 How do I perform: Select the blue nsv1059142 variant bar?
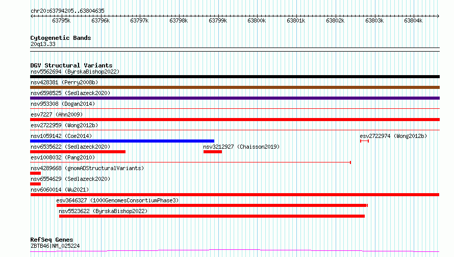pyautogui.click(x=122, y=141)
